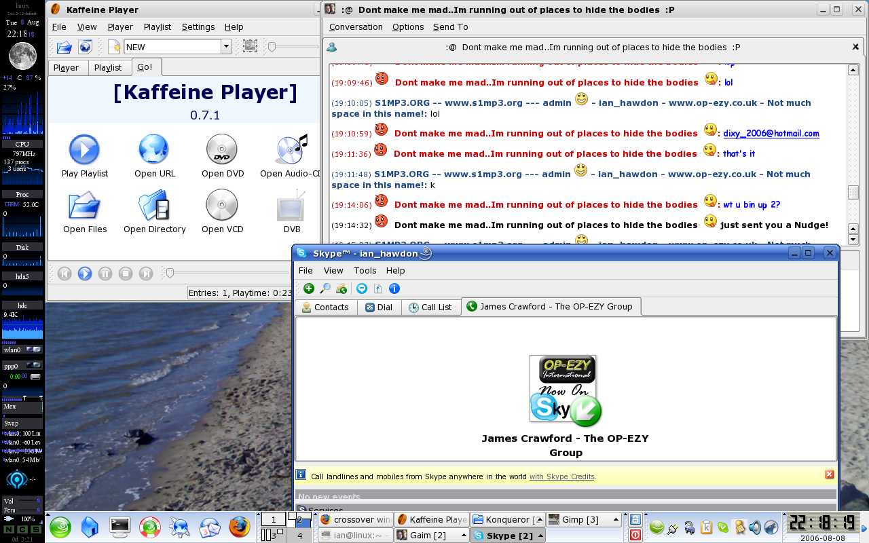This screenshot has height=543, width=869.
Task: Click Skype send file icon
Action: 378,288
